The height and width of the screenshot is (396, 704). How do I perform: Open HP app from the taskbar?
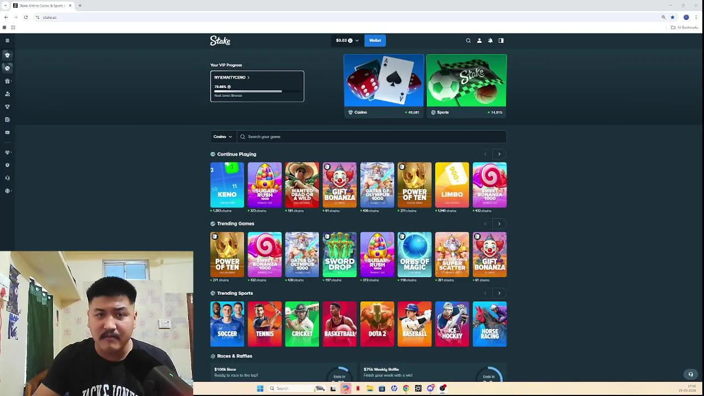point(394,388)
